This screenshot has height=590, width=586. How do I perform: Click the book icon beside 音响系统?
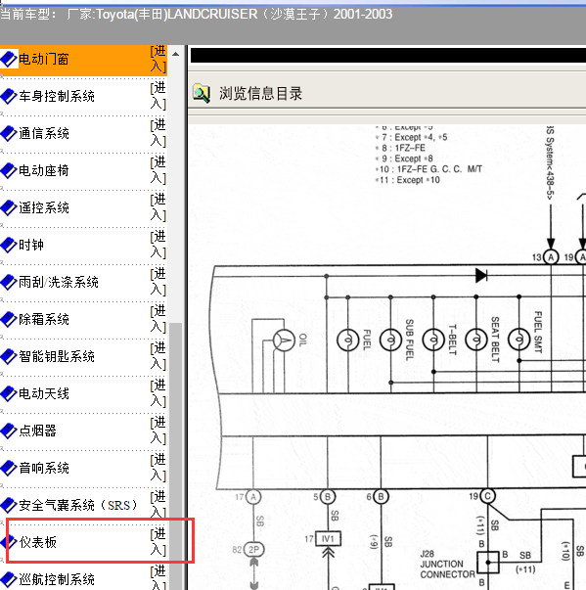9,469
